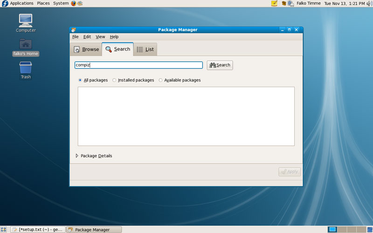373x233 pixels.
Task: Click the volume speaker icon
Action: point(369,3)
